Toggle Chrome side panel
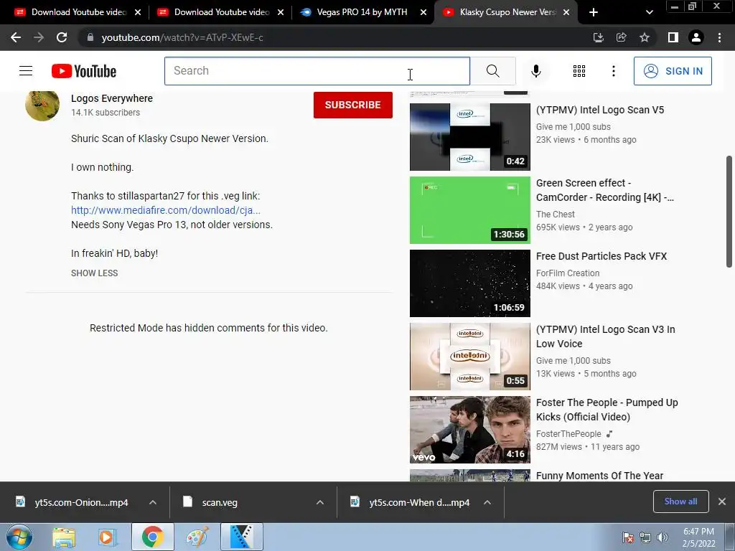The width and height of the screenshot is (735, 551). click(x=673, y=37)
